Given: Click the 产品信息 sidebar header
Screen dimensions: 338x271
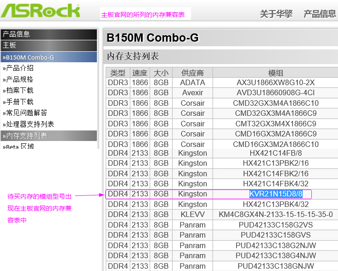Looking at the screenshot, I should [x=49, y=34].
